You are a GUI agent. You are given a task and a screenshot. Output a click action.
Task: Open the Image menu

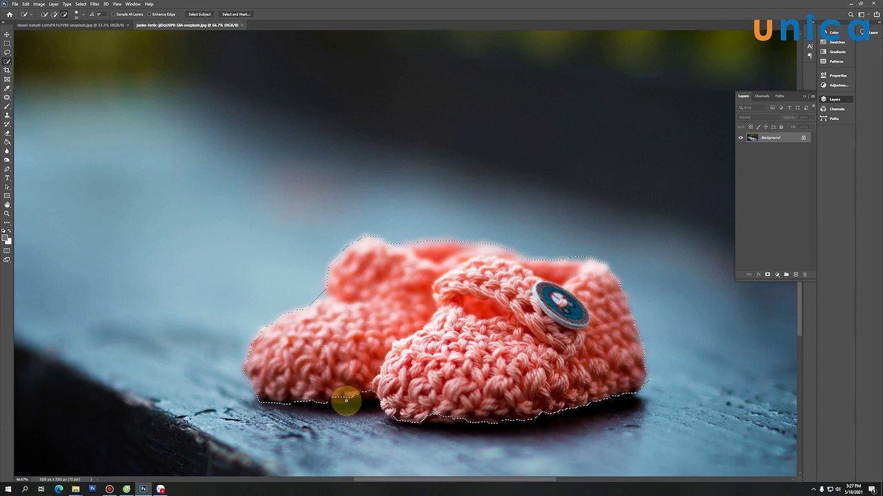point(39,4)
